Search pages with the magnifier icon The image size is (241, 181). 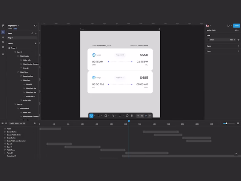32,33
